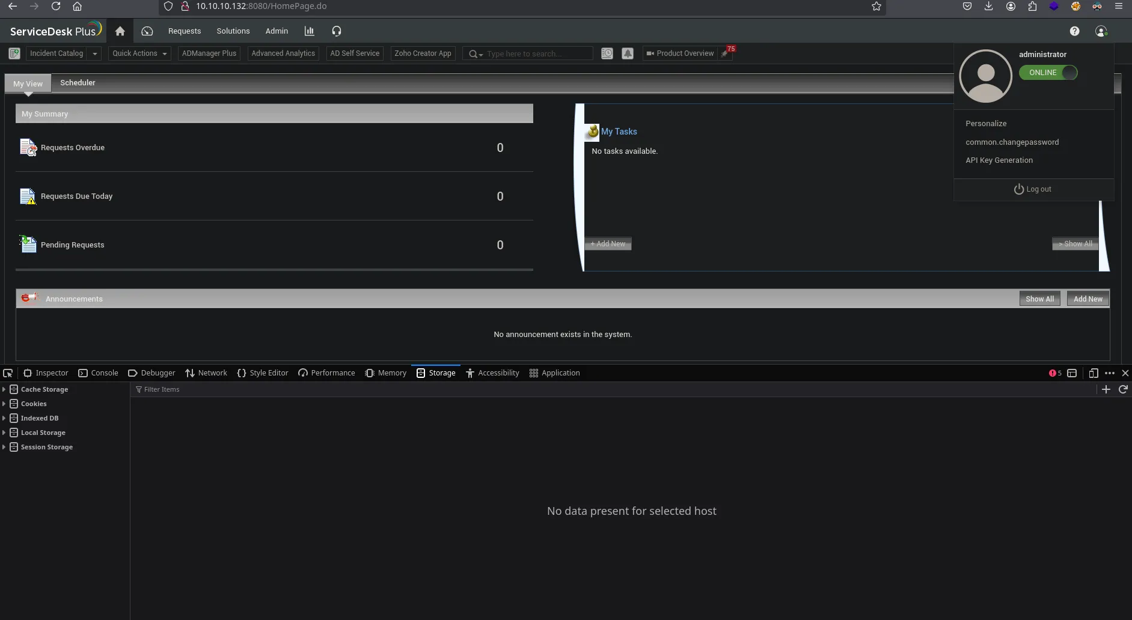
Task: Toggle the ONLINE status switch
Action: click(1048, 73)
